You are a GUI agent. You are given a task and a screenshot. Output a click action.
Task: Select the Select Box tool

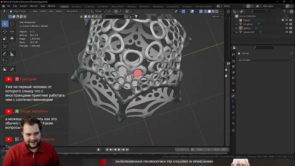5,24
